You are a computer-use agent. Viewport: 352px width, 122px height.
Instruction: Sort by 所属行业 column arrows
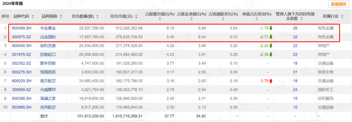click(342, 16)
